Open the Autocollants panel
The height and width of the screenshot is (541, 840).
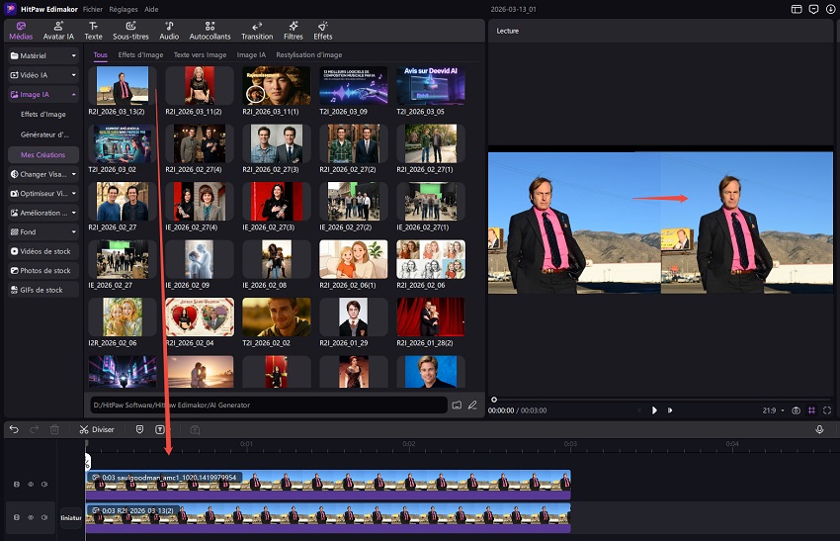pyautogui.click(x=210, y=31)
